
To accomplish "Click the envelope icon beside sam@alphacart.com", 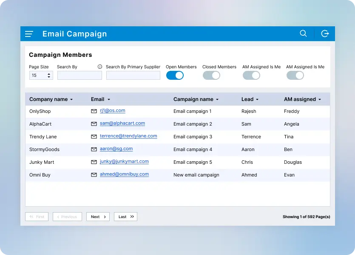I will coord(94,124).
